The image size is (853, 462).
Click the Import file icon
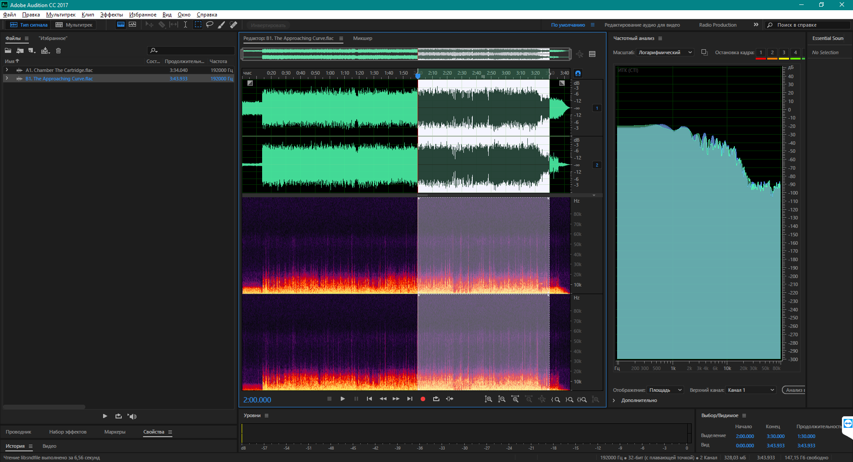coord(20,51)
